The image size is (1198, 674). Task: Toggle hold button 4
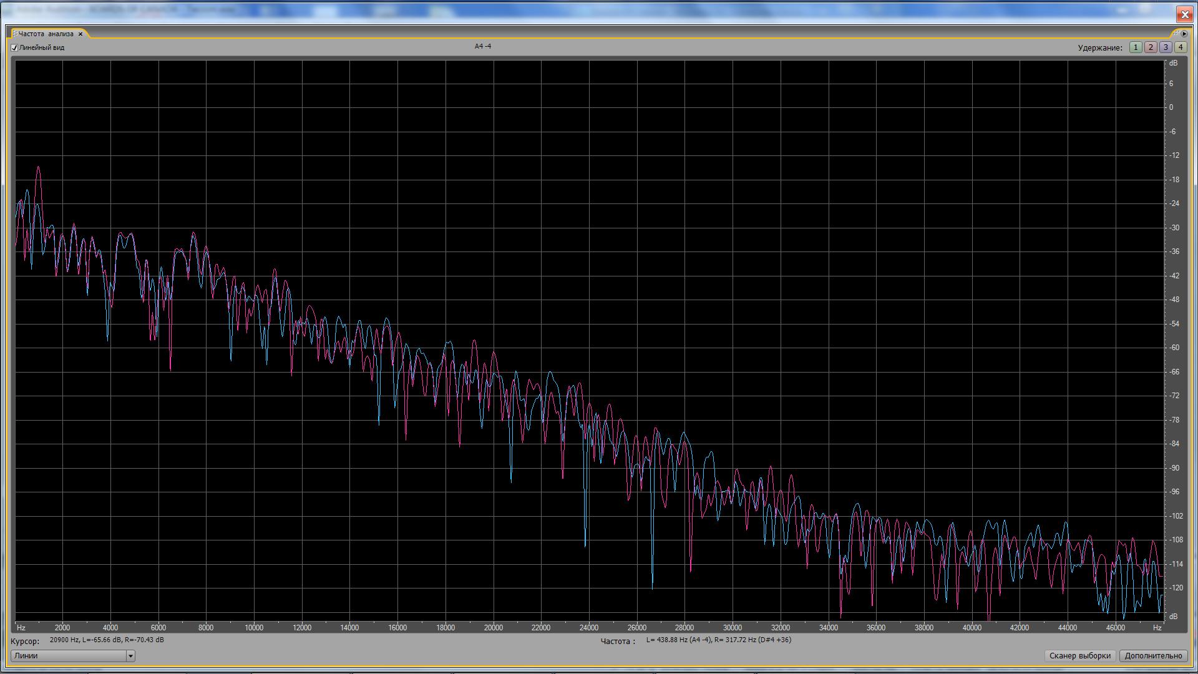pyautogui.click(x=1181, y=47)
